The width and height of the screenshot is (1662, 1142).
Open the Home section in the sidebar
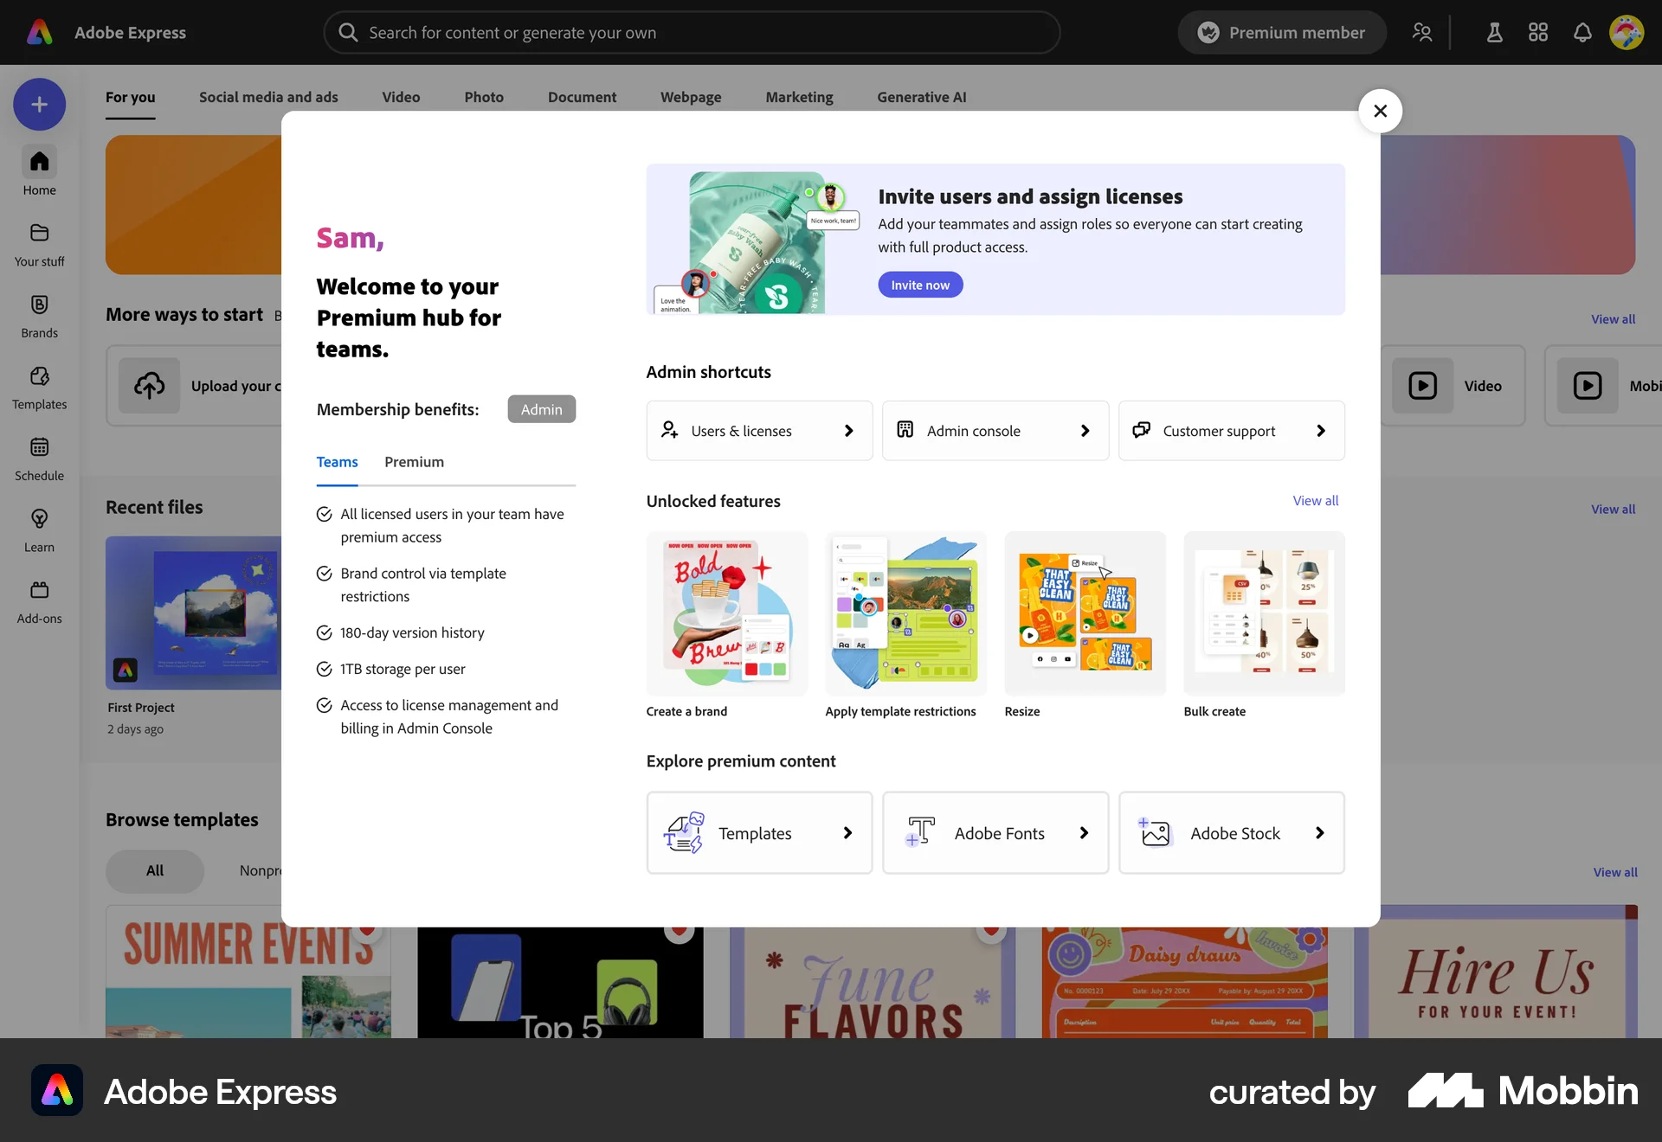pyautogui.click(x=38, y=170)
